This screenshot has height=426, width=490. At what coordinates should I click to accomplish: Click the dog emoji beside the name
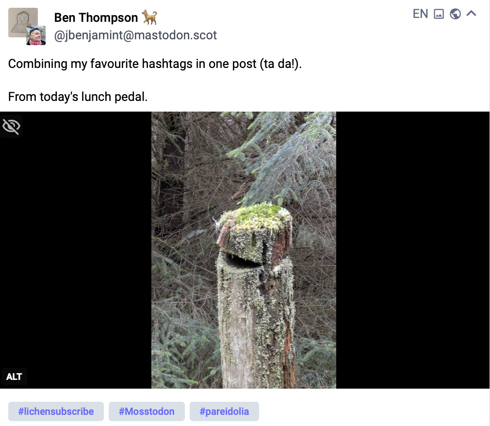coord(150,17)
